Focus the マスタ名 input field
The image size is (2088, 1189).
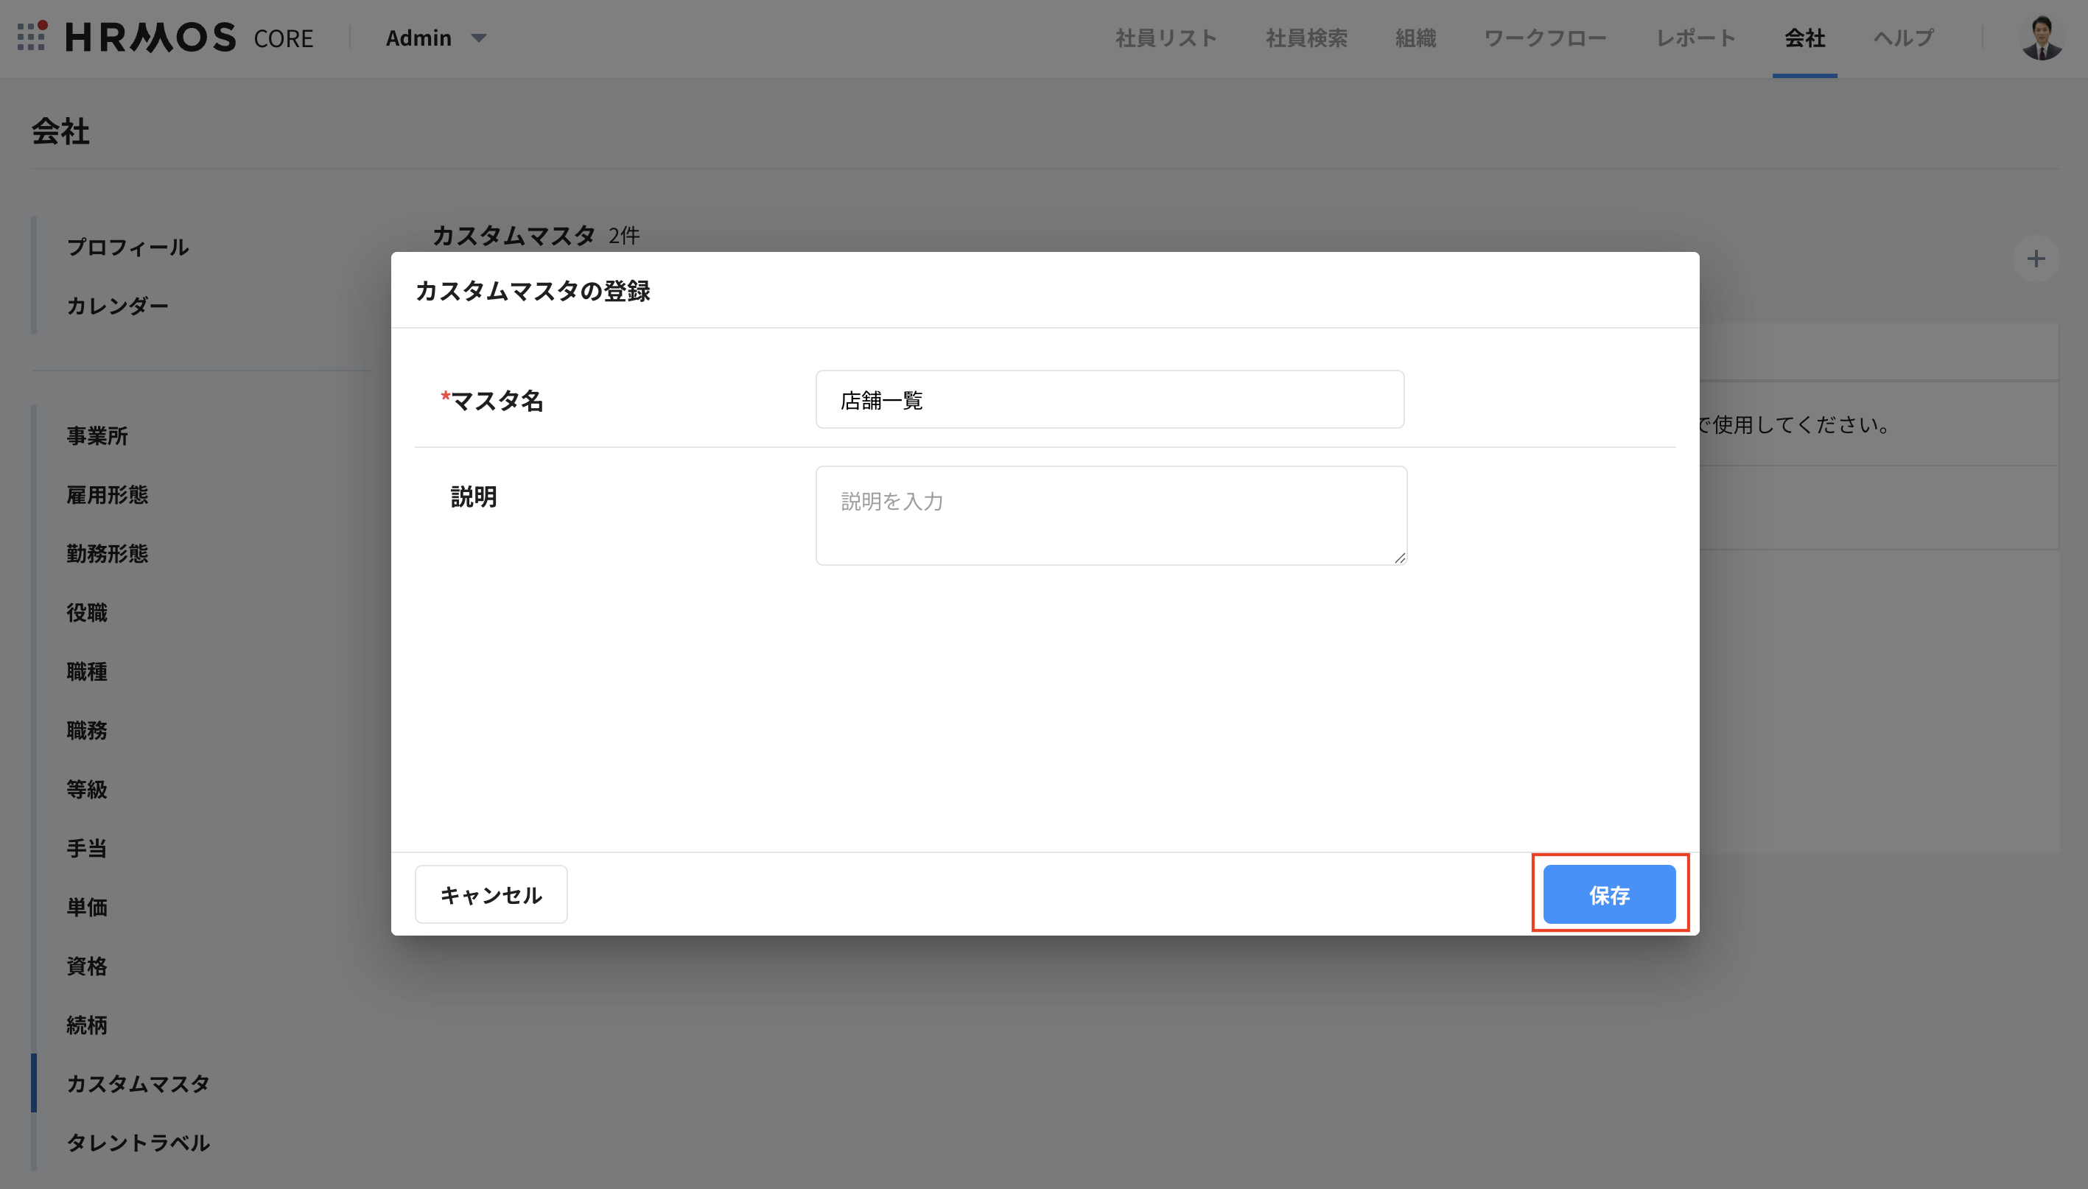pyautogui.click(x=1109, y=400)
